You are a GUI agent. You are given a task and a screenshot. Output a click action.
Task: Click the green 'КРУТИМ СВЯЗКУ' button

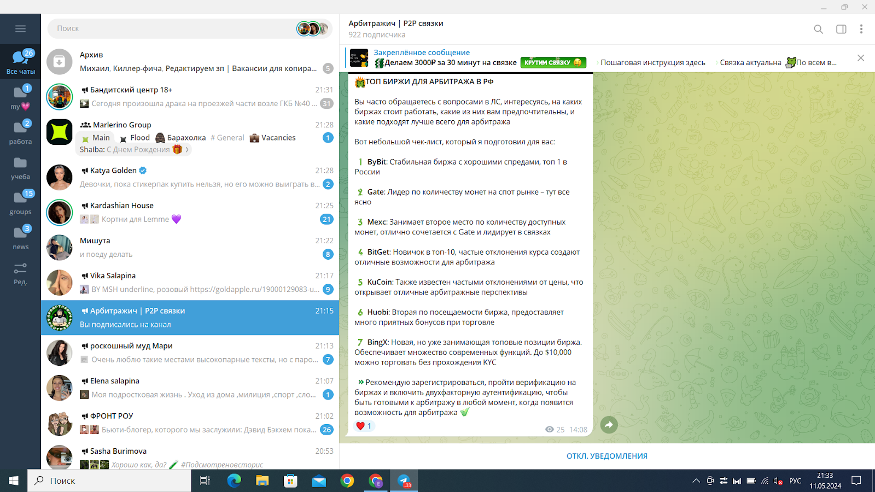pyautogui.click(x=553, y=62)
